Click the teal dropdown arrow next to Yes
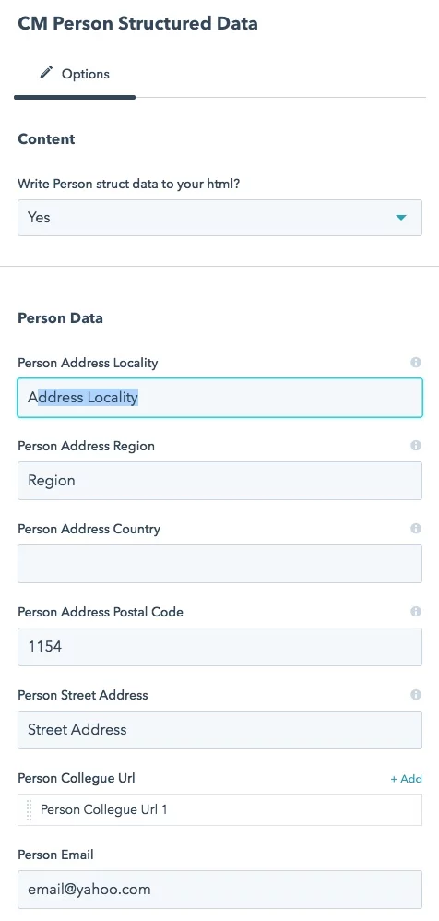The height and width of the screenshot is (921, 439). click(x=401, y=218)
